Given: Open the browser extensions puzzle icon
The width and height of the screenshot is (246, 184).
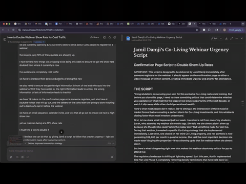Looking at the screenshot, I should click(209, 30).
